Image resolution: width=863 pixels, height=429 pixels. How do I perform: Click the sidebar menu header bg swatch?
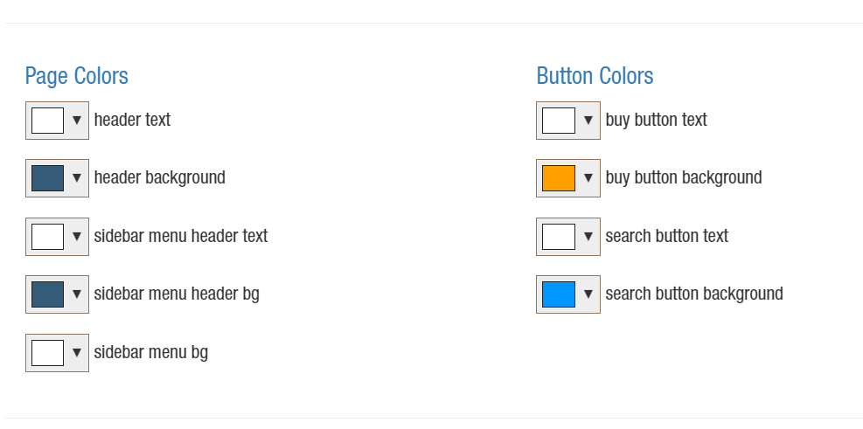pyautogui.click(x=47, y=294)
